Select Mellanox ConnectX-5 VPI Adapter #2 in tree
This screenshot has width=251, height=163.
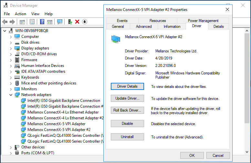click(x=59, y=130)
